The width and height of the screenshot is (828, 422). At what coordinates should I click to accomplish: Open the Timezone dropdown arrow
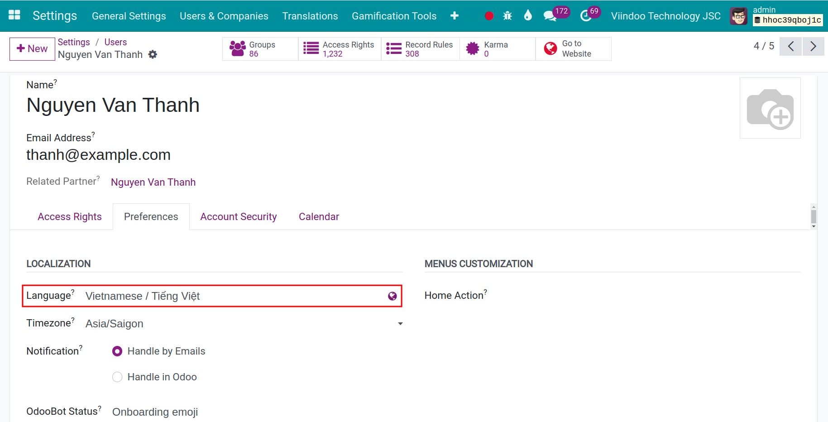click(400, 324)
